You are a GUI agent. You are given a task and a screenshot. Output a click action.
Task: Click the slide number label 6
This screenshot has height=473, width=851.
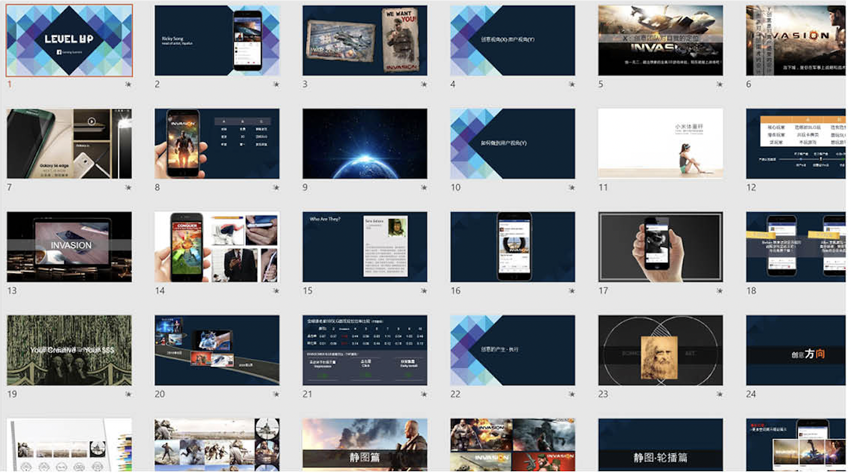[x=749, y=84]
